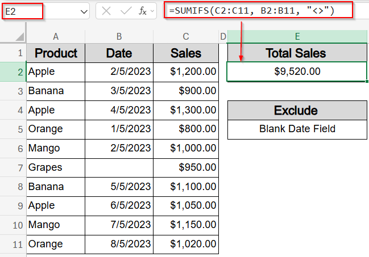Select the Orange cell in row 5
Viewport: 369px width, 257px height.
point(56,129)
